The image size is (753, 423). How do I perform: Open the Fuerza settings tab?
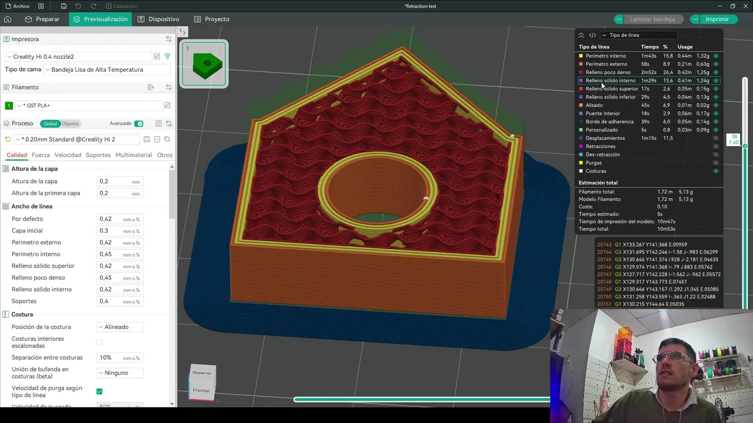[x=41, y=155]
